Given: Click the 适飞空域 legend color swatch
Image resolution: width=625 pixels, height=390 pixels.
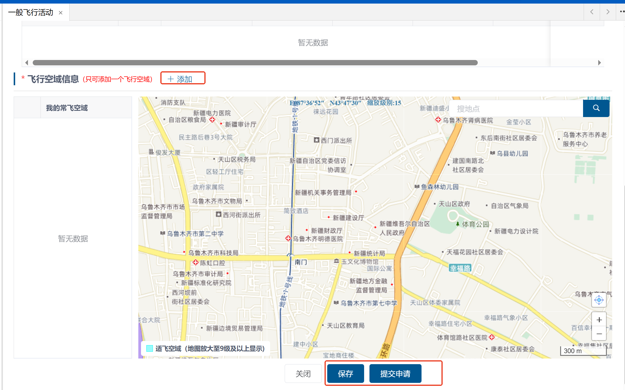Looking at the screenshot, I should [x=150, y=348].
